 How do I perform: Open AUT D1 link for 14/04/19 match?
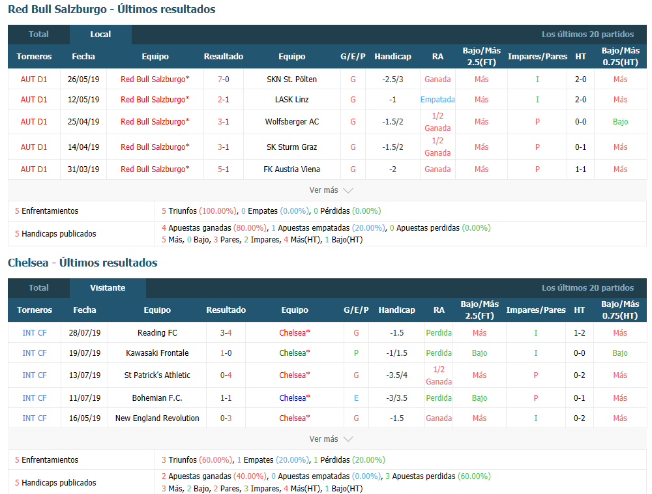click(x=34, y=147)
